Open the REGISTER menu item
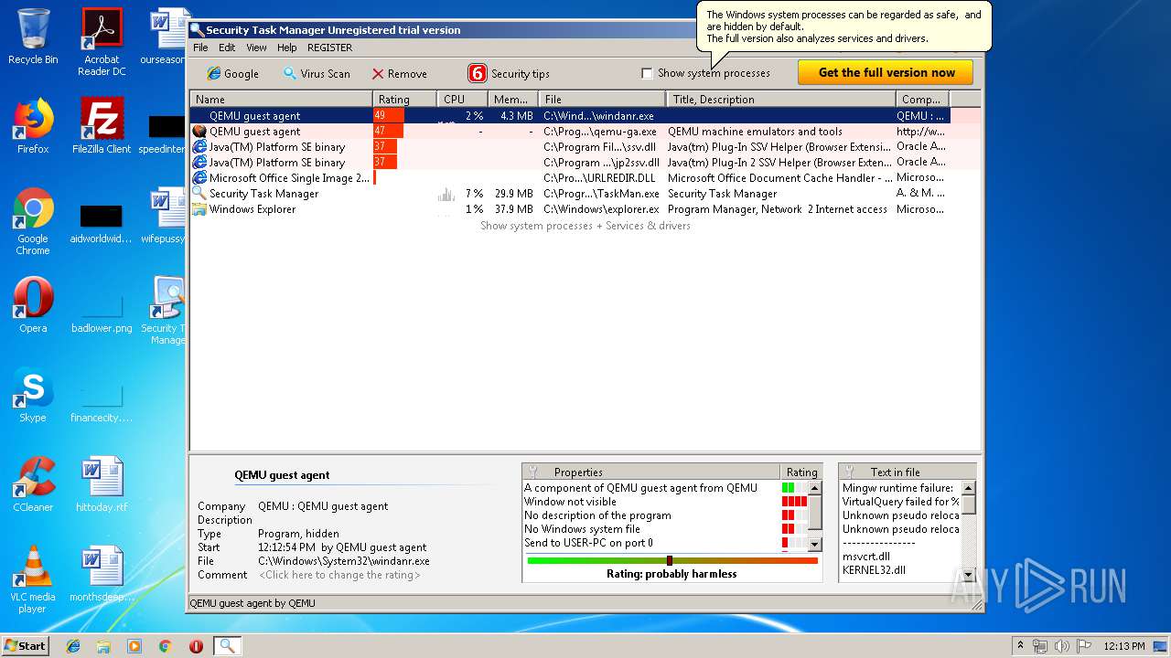Image resolution: width=1171 pixels, height=658 pixels. pyautogui.click(x=329, y=48)
